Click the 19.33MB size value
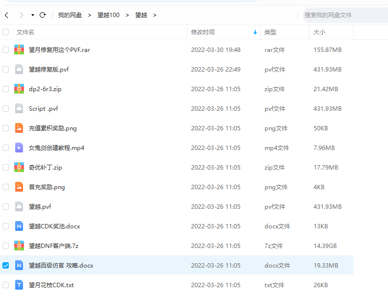The image size is (388, 297). (x=326, y=265)
